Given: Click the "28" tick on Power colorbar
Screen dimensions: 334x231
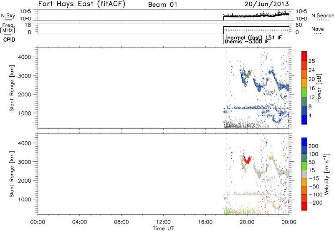Looking at the screenshot, I should [311, 61].
